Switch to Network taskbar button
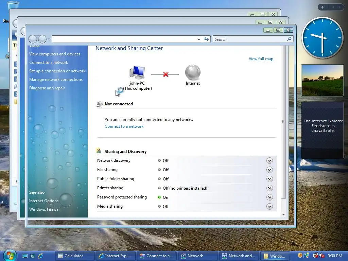Image resolution: width=348 pixels, height=261 pixels. (198, 256)
